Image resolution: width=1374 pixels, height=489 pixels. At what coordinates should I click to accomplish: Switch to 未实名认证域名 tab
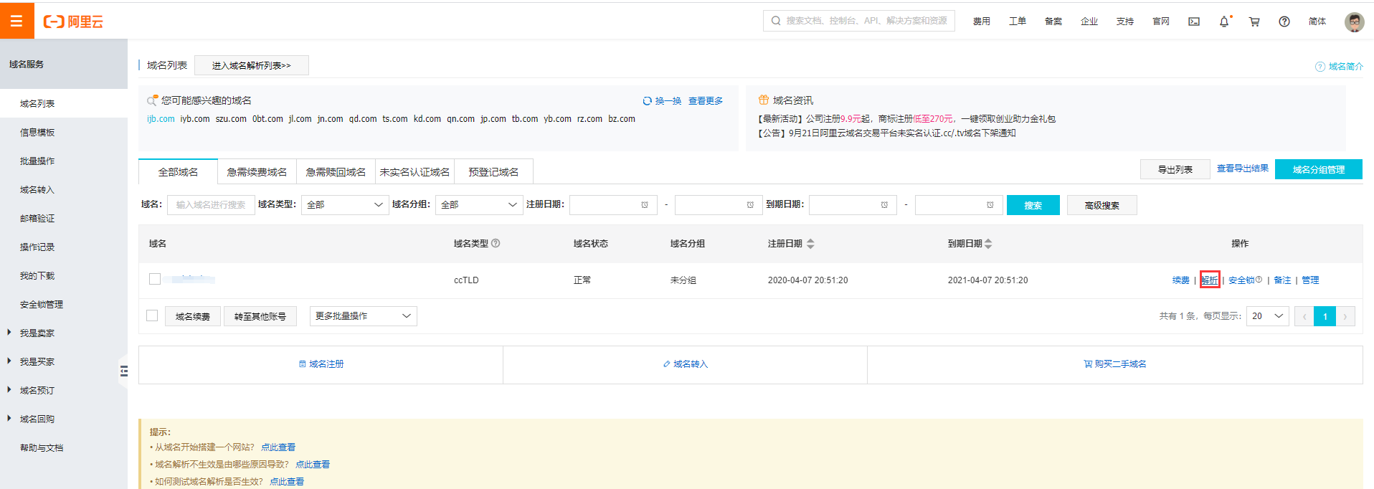tap(414, 172)
